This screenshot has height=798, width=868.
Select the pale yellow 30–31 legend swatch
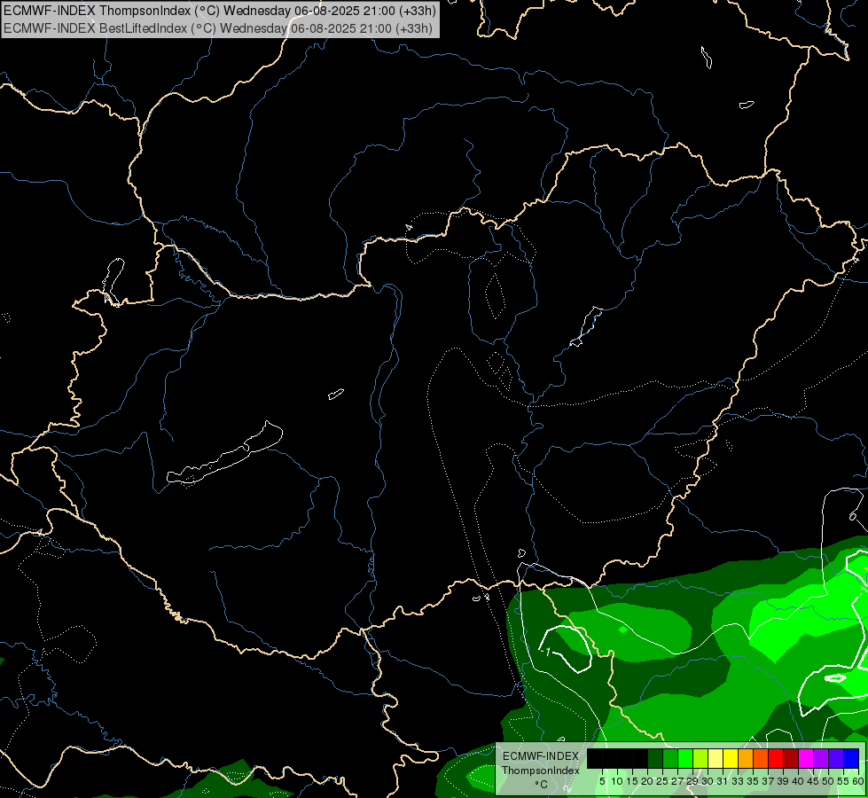click(x=716, y=758)
